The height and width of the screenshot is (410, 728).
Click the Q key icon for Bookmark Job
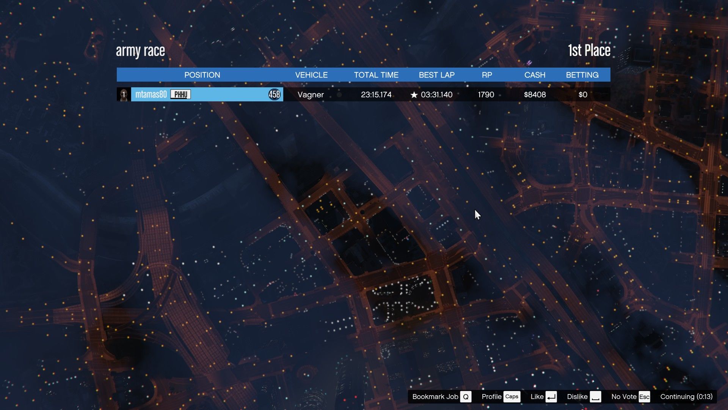click(x=466, y=397)
